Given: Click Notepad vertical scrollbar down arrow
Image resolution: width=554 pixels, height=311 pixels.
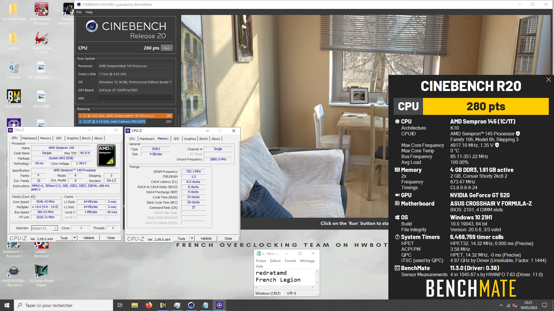Looking at the screenshot, I should pyautogui.click(x=317, y=282).
